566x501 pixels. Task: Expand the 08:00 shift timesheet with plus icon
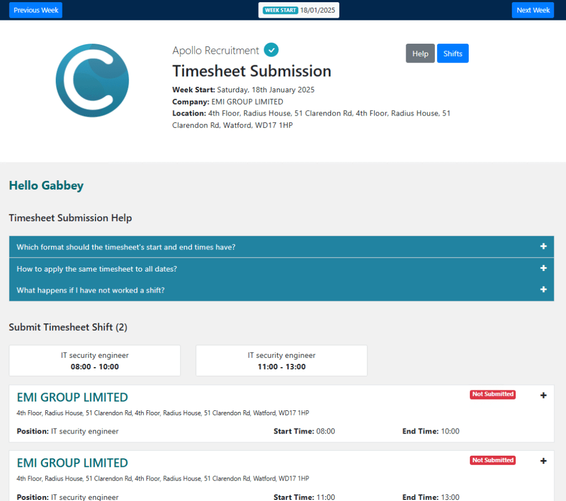543,395
